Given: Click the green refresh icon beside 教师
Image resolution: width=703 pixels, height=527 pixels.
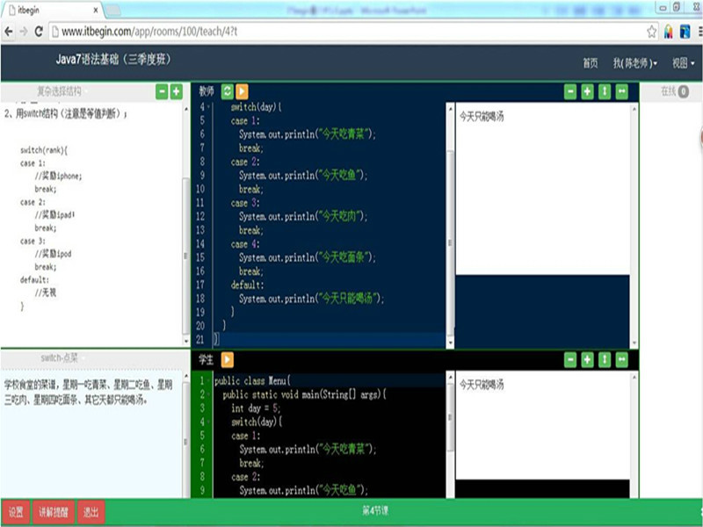Looking at the screenshot, I should click(x=228, y=91).
